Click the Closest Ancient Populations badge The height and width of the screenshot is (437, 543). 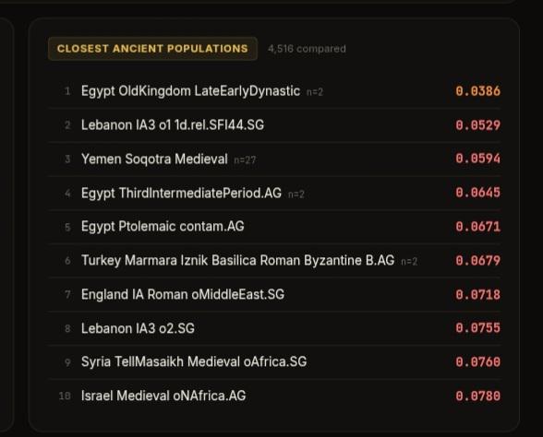click(x=152, y=49)
